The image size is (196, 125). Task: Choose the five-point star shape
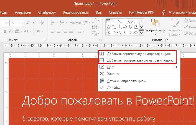[x=136, y=32]
